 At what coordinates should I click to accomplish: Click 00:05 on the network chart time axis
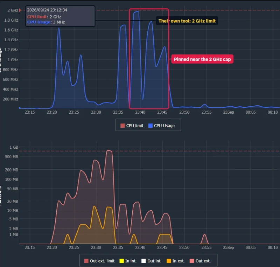(x=251, y=248)
